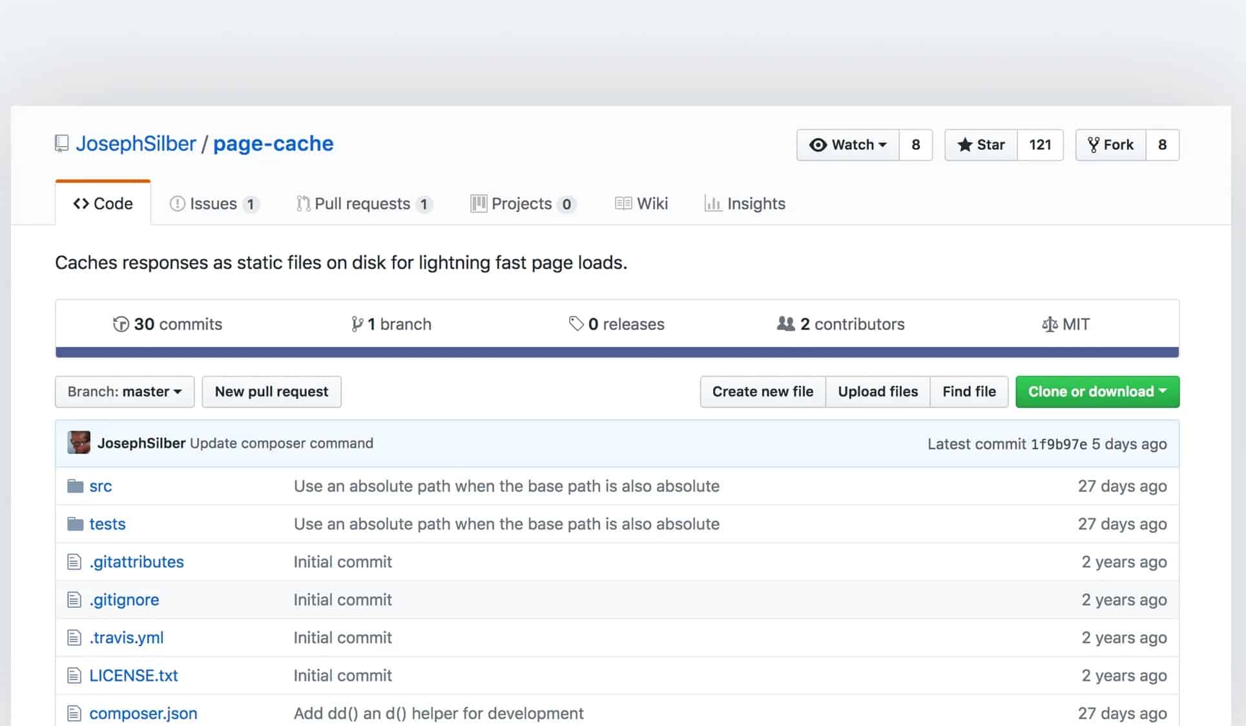Fork the page-cache repository
Screen dimensions: 1246x726
click(x=1111, y=145)
